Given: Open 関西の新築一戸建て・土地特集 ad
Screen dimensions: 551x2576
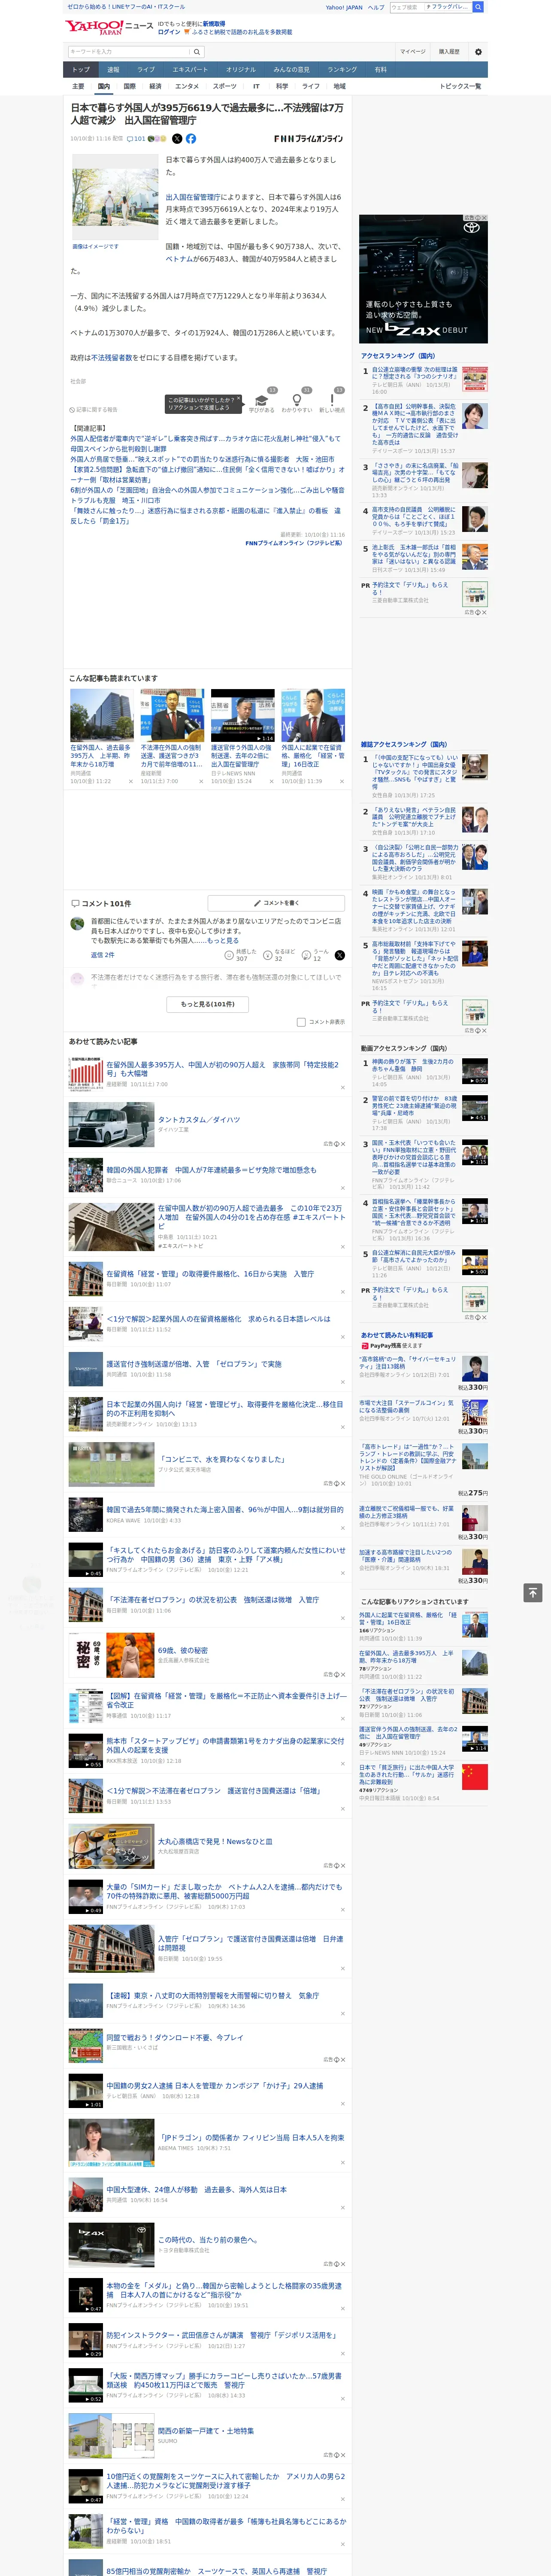Looking at the screenshot, I should tap(206, 2431).
